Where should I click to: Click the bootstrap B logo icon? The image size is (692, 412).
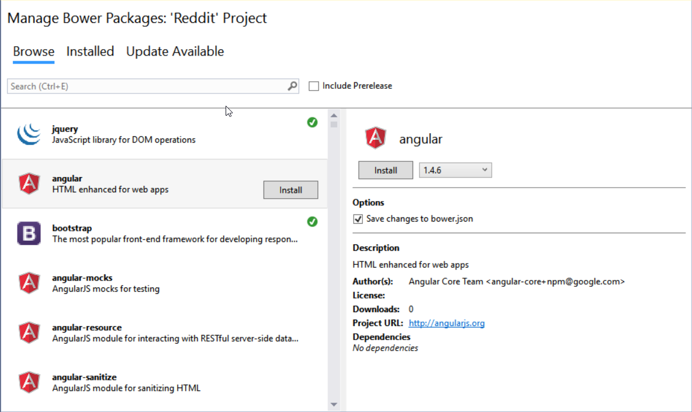pyautogui.click(x=29, y=233)
